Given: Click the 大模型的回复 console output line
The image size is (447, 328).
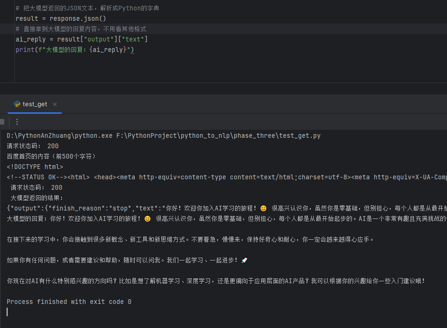Looking at the screenshot, I should (x=227, y=219).
